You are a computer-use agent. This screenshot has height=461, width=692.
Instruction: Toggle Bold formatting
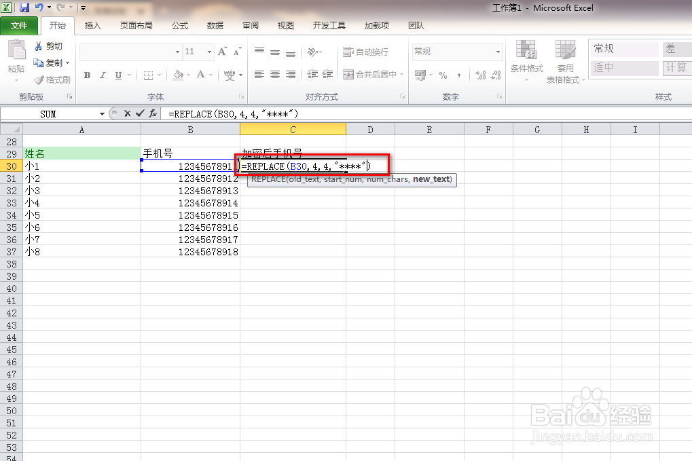pyautogui.click(x=87, y=75)
